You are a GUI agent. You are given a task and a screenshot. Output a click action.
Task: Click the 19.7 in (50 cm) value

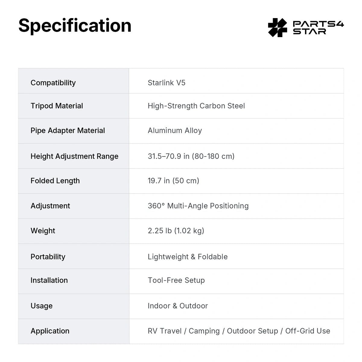173,181
